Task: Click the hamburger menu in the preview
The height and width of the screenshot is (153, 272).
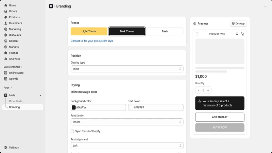Action: point(197,34)
